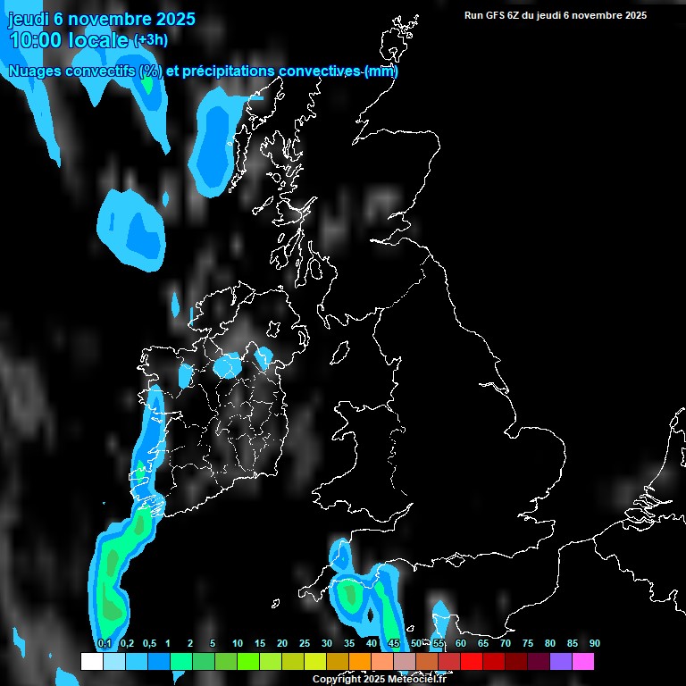This screenshot has width=686, height=686.
Task: Open the Meteociel.fr copyright link
Action: pos(379,679)
